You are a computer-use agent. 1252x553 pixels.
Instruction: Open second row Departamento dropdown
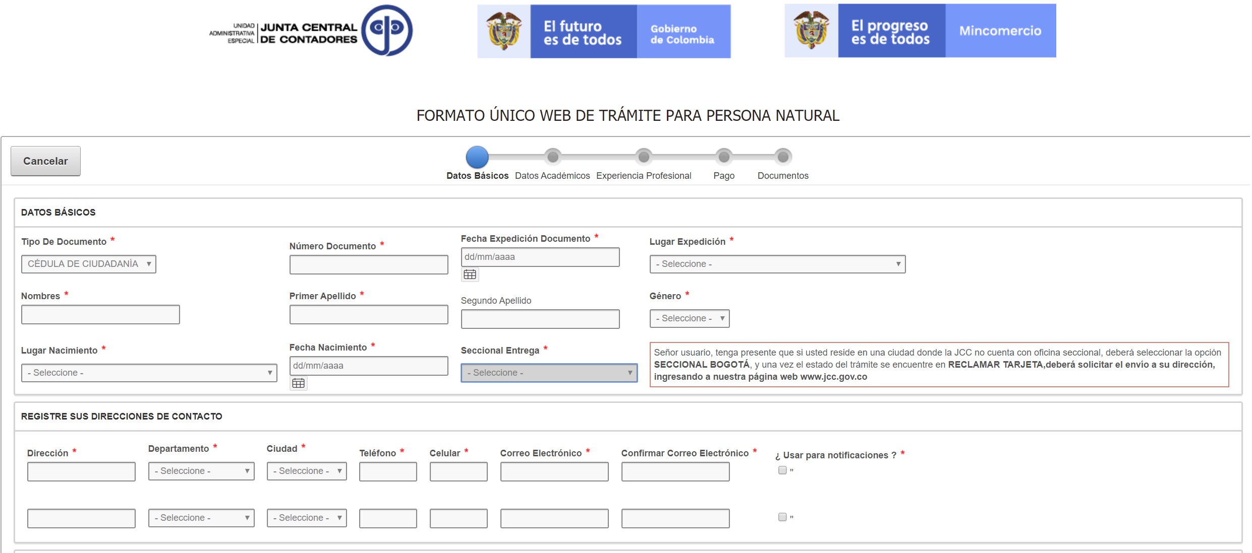coord(201,518)
